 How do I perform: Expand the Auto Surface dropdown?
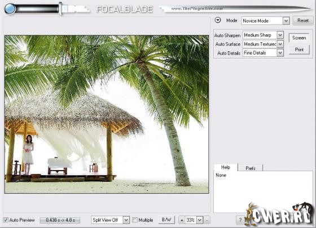pyautogui.click(x=280, y=44)
